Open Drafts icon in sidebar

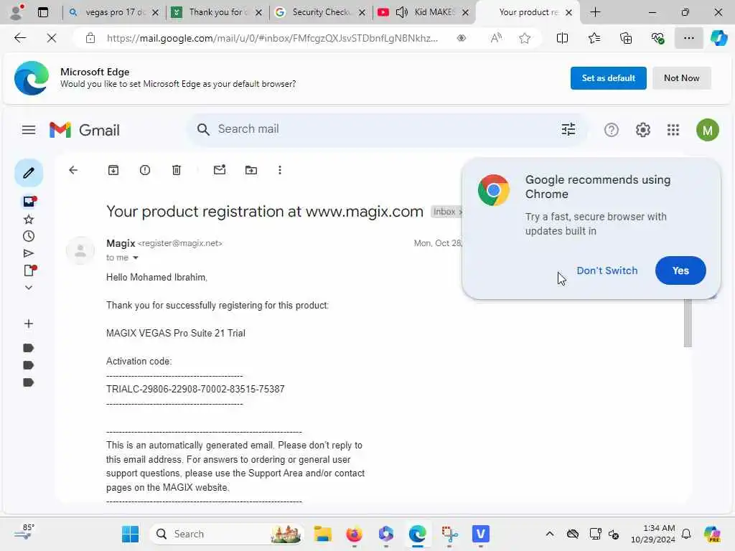(29, 270)
